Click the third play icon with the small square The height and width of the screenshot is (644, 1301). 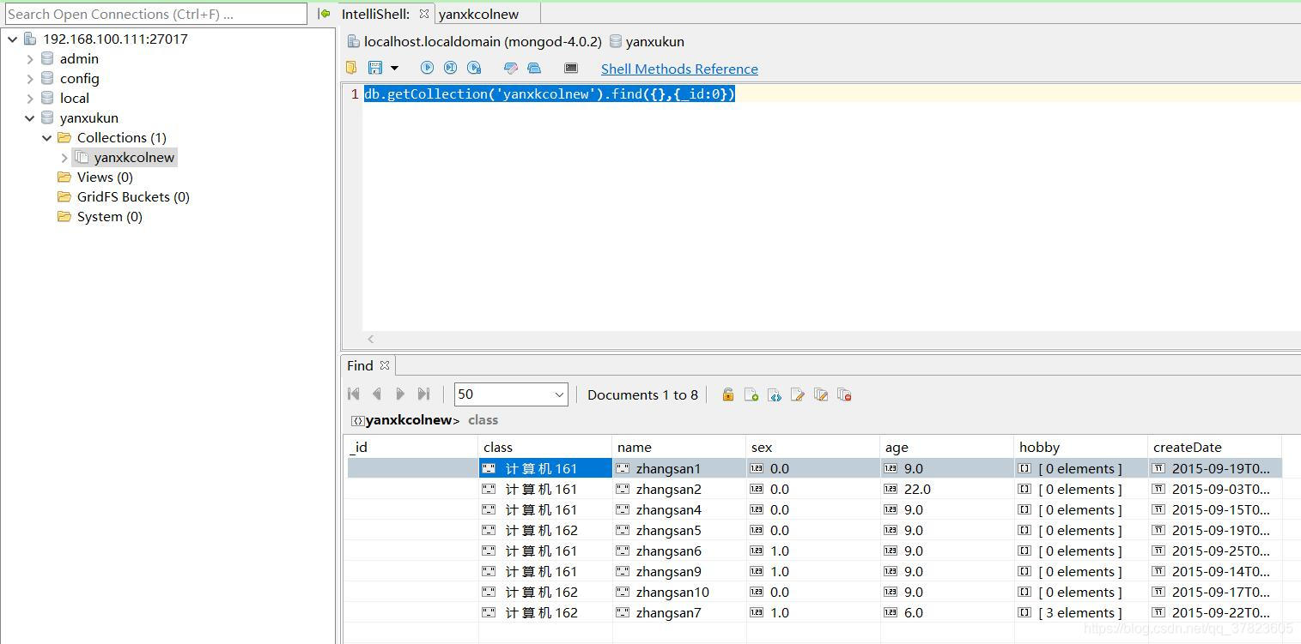(x=474, y=68)
